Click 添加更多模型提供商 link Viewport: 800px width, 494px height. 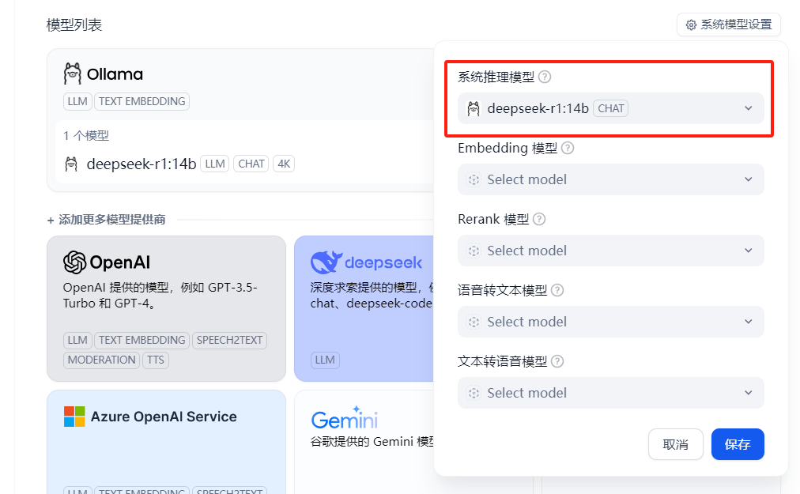pos(106,220)
